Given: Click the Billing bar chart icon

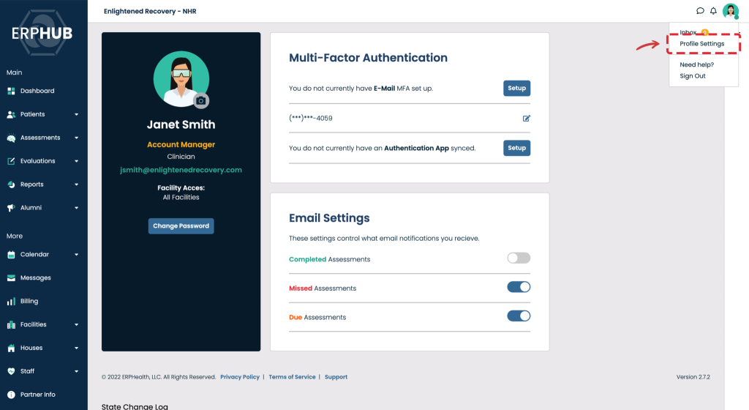Looking at the screenshot, I should 11,302.
